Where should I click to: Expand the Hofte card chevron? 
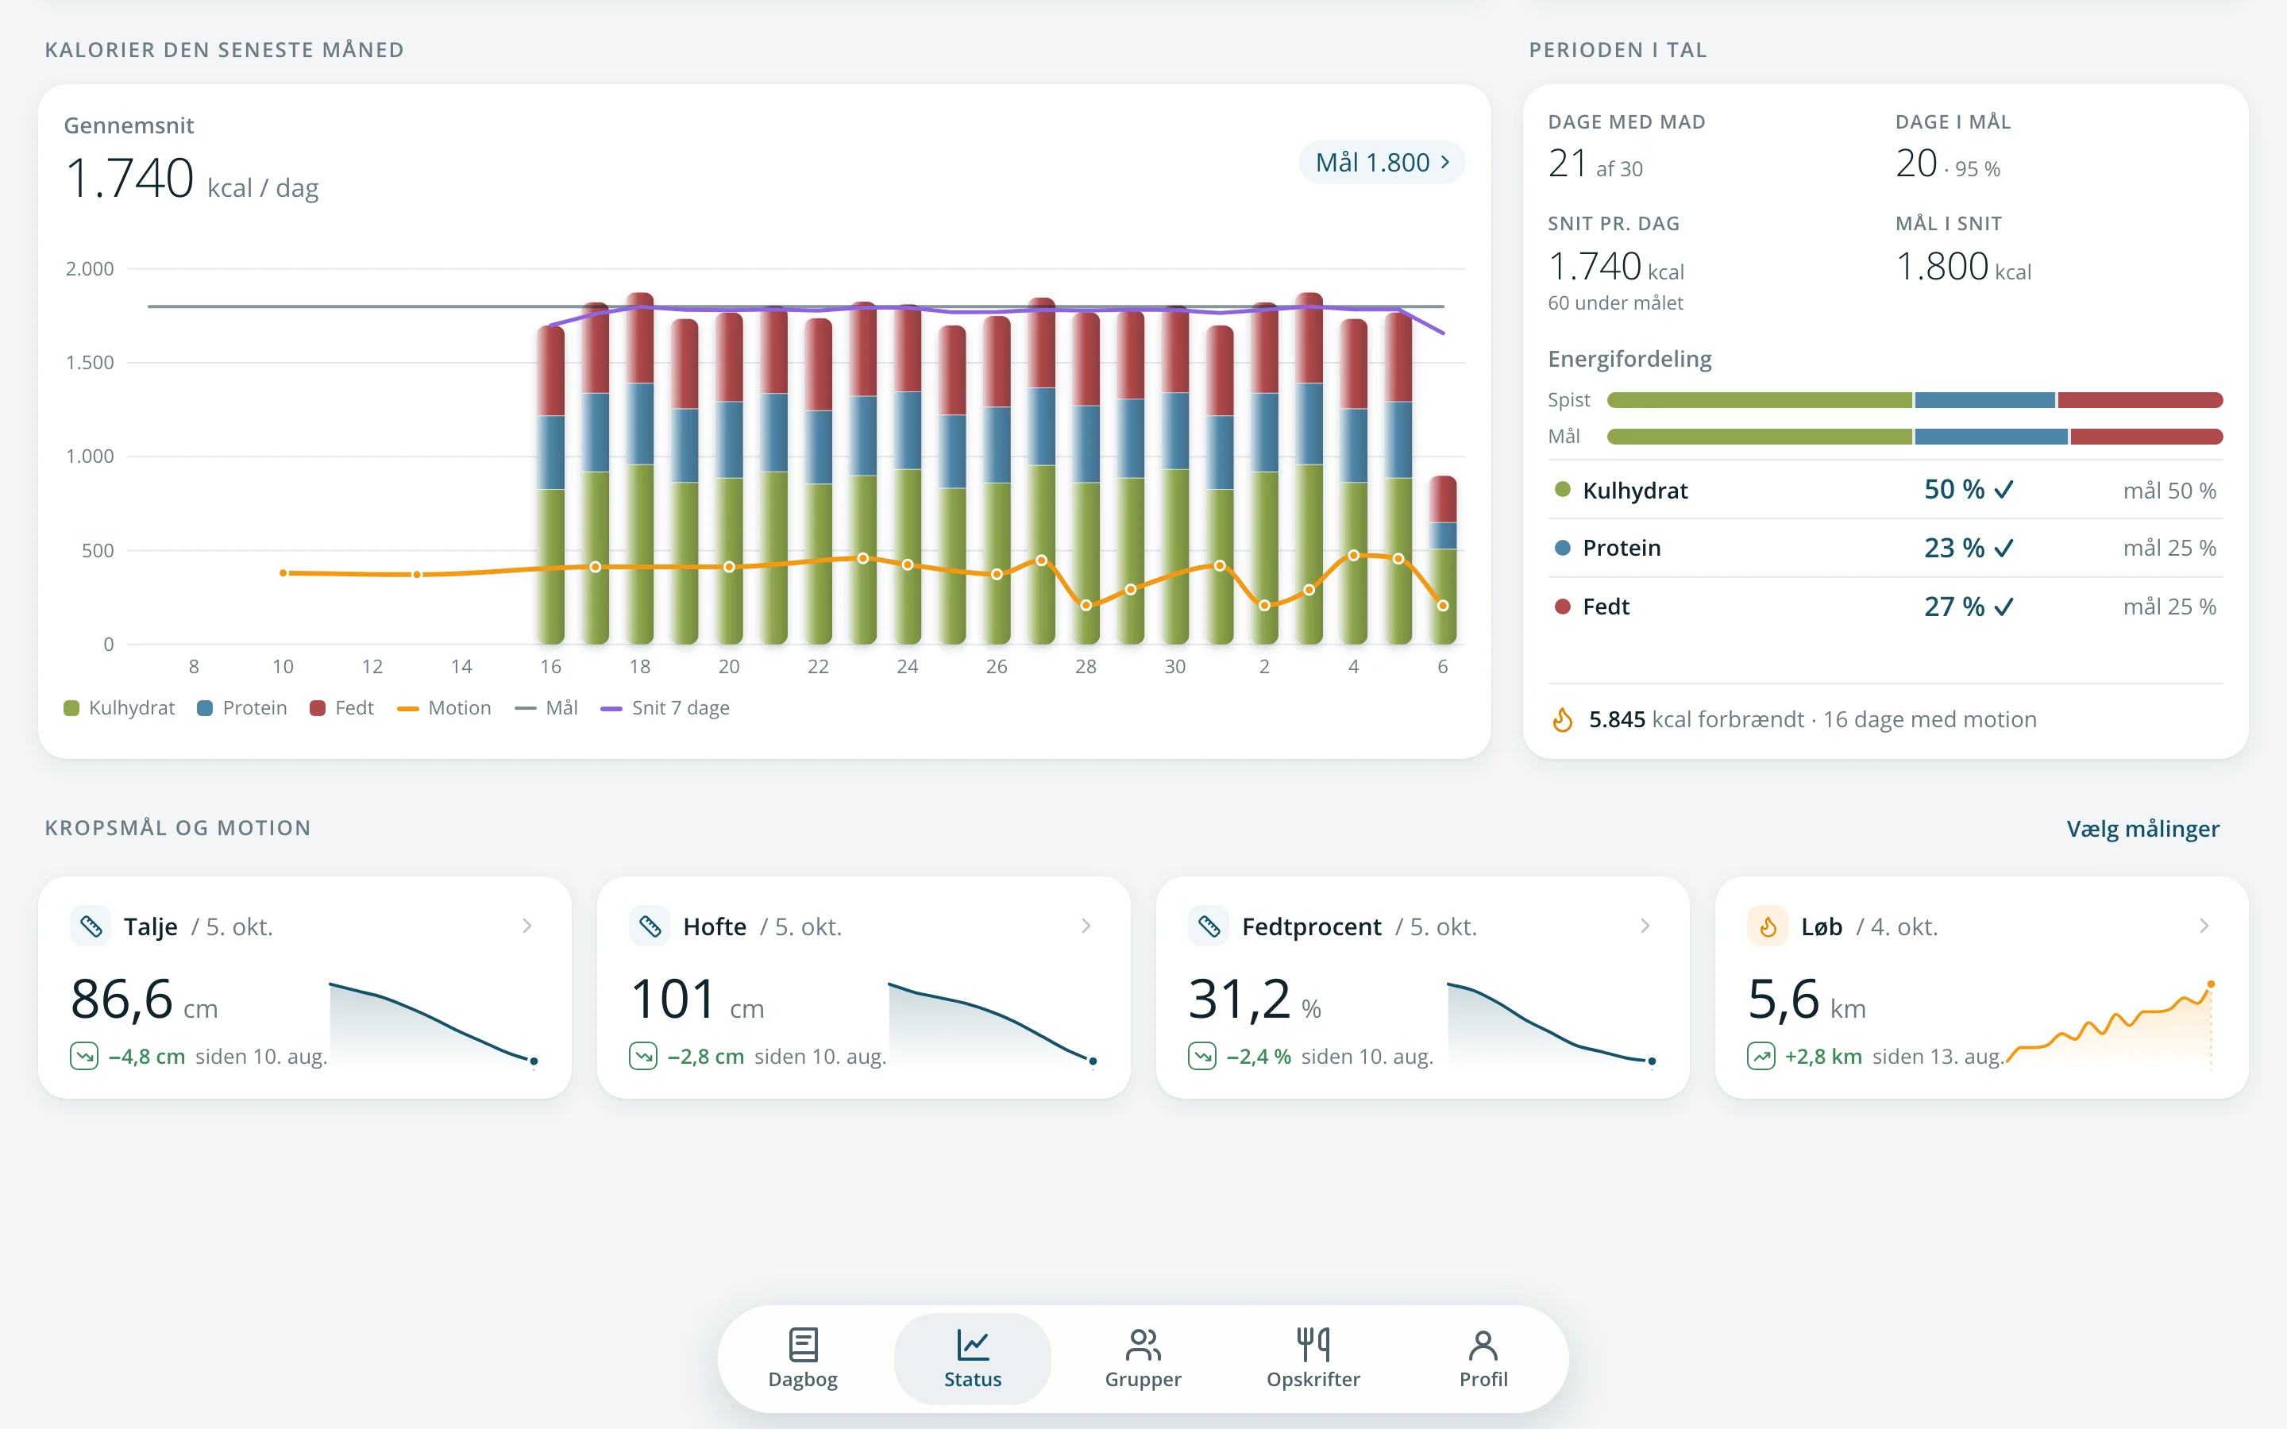tap(1086, 926)
